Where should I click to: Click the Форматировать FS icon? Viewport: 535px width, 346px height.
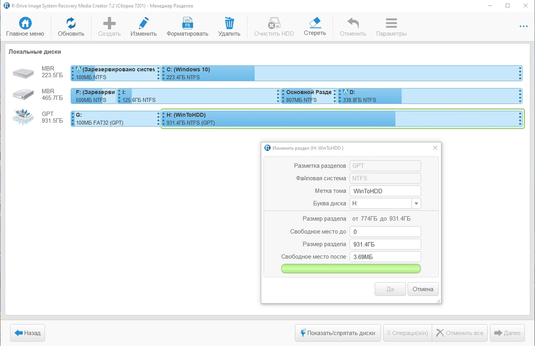click(x=187, y=23)
